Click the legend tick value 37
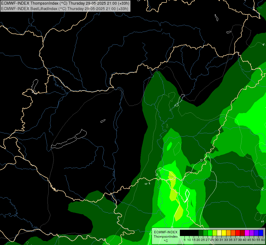This screenshot has height=245, width=266. click(x=236, y=240)
